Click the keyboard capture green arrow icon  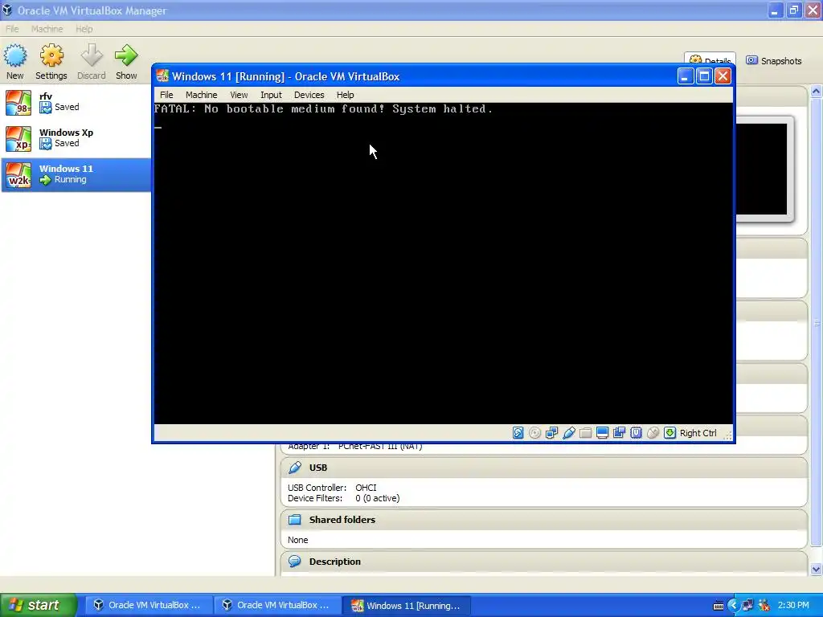click(669, 433)
